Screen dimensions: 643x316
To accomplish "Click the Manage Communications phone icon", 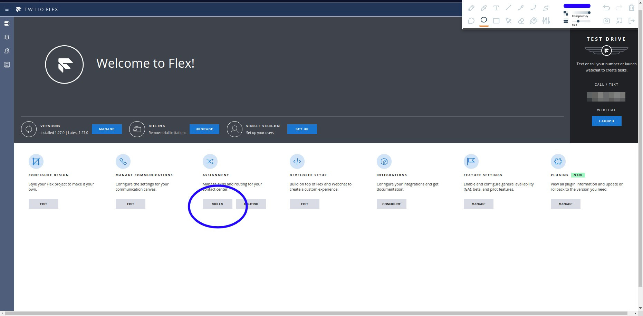I will pos(123,161).
